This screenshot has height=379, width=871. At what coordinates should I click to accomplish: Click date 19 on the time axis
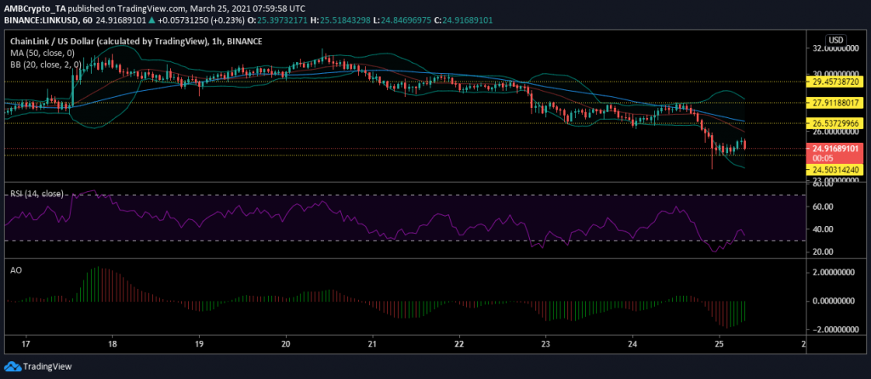[x=199, y=345]
